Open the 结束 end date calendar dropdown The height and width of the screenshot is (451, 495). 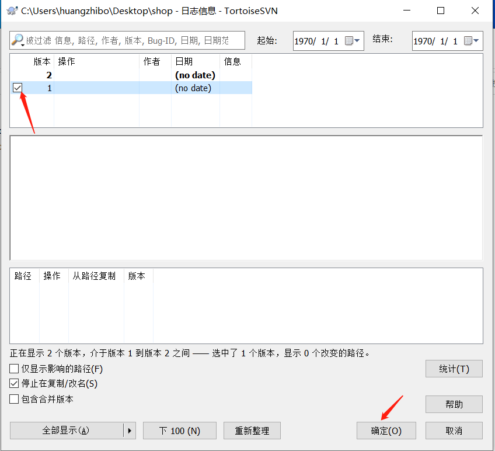[x=472, y=41]
